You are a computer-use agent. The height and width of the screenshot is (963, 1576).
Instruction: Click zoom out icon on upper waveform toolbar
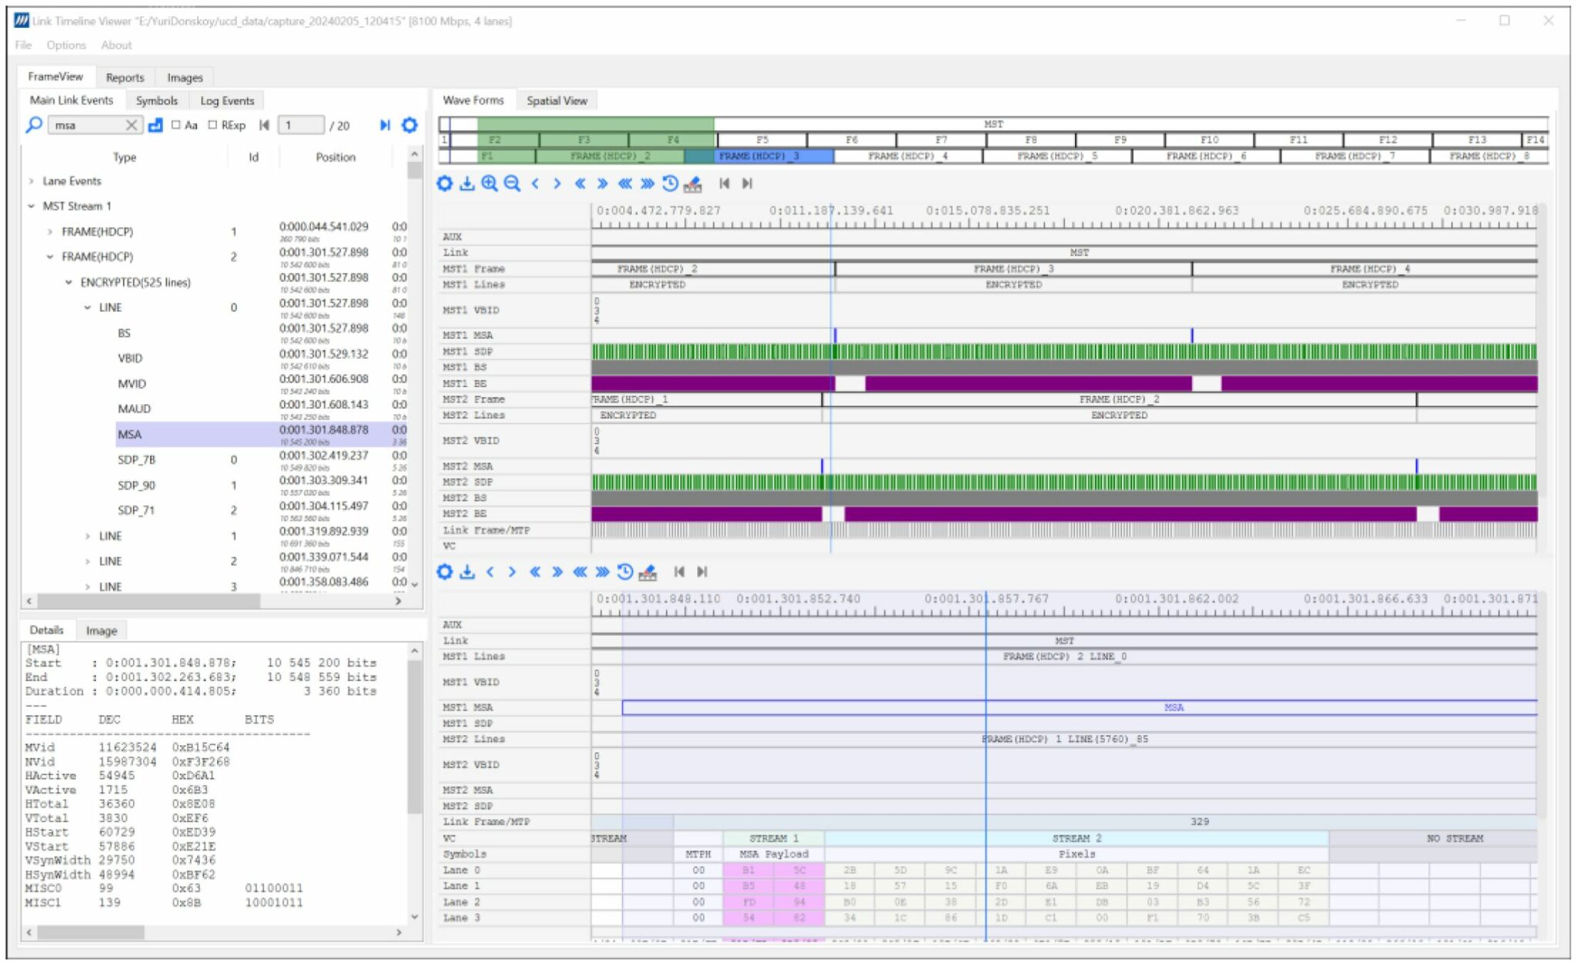[x=512, y=183]
